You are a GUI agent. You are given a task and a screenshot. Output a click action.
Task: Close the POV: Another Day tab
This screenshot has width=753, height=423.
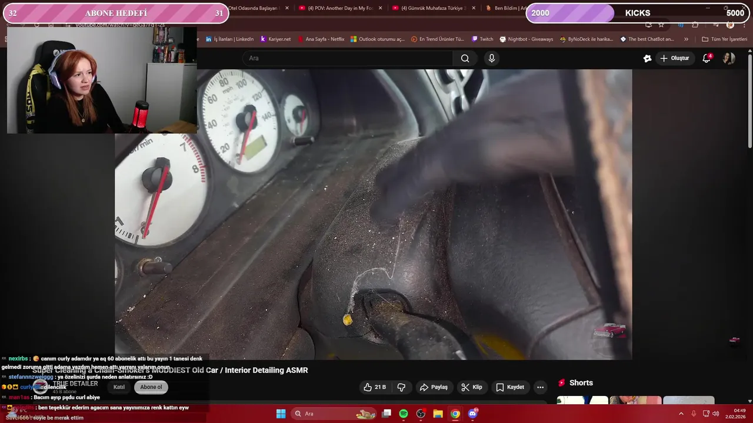point(381,8)
